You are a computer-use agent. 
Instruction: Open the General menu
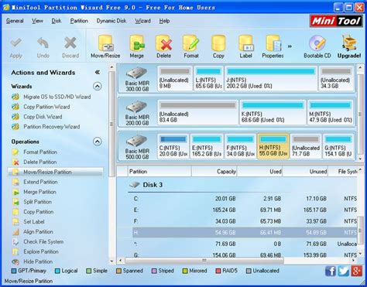pyautogui.click(x=15, y=21)
